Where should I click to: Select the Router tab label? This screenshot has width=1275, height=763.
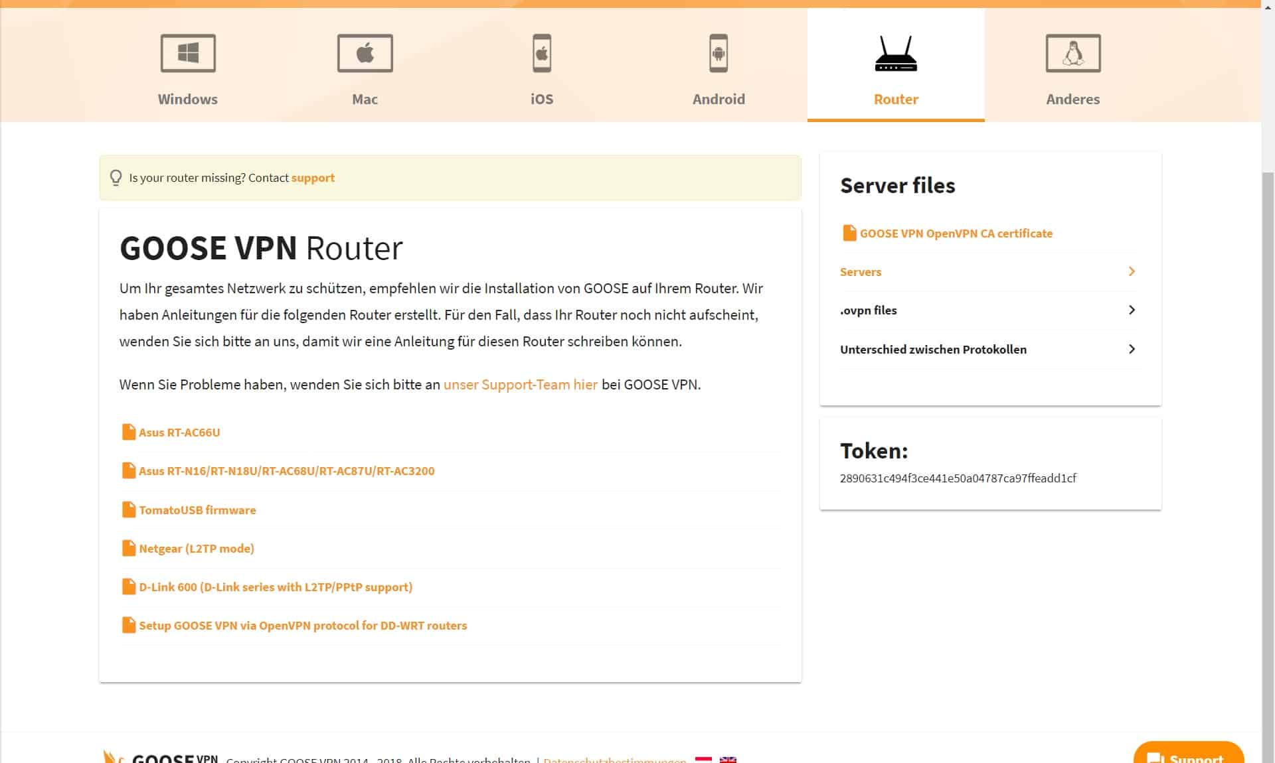[x=896, y=99]
